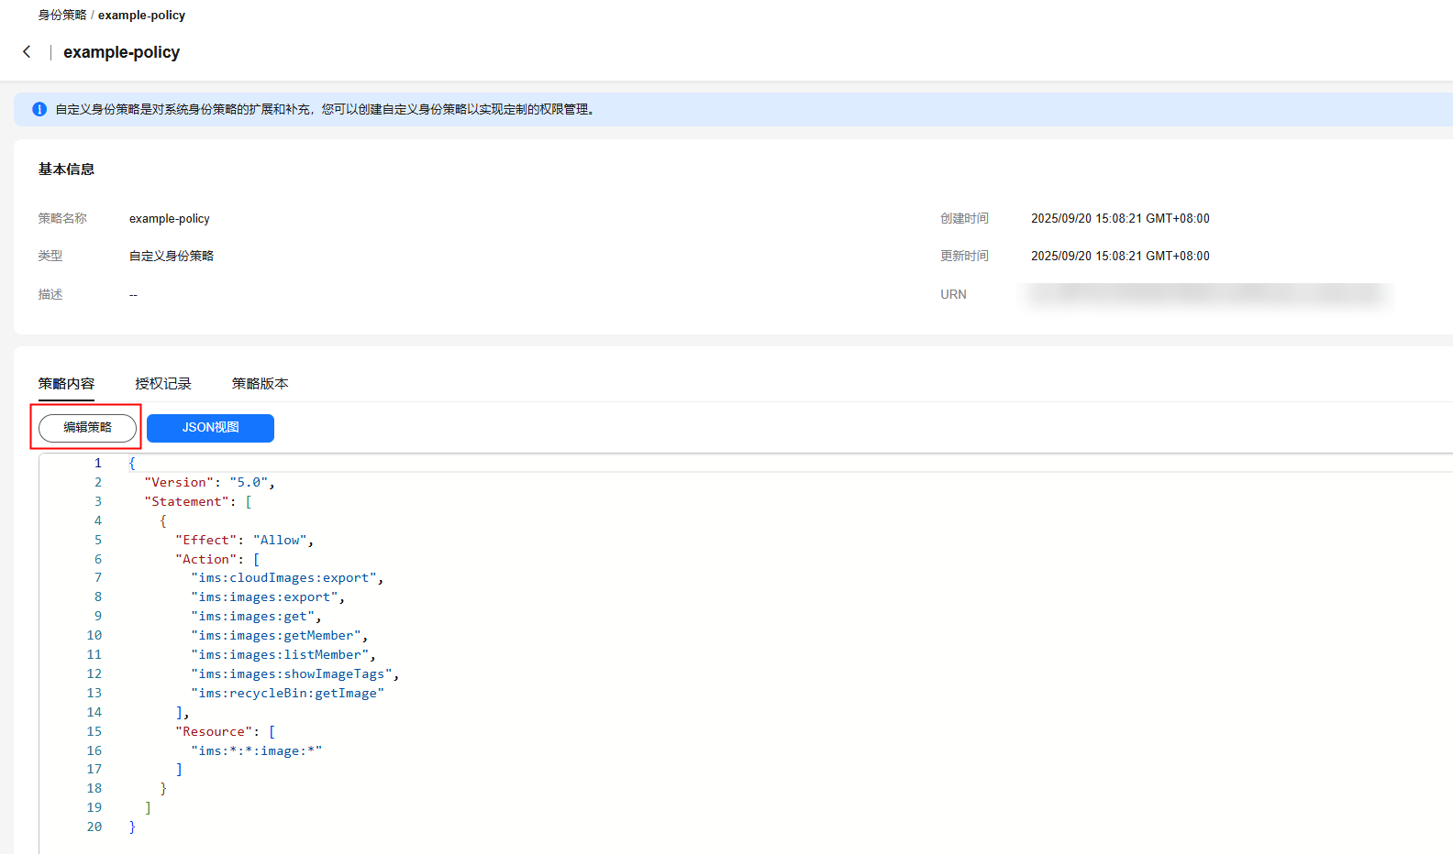The image size is (1453, 854).
Task: Click the resource line ims:*:*:image:*
Action: click(x=256, y=751)
